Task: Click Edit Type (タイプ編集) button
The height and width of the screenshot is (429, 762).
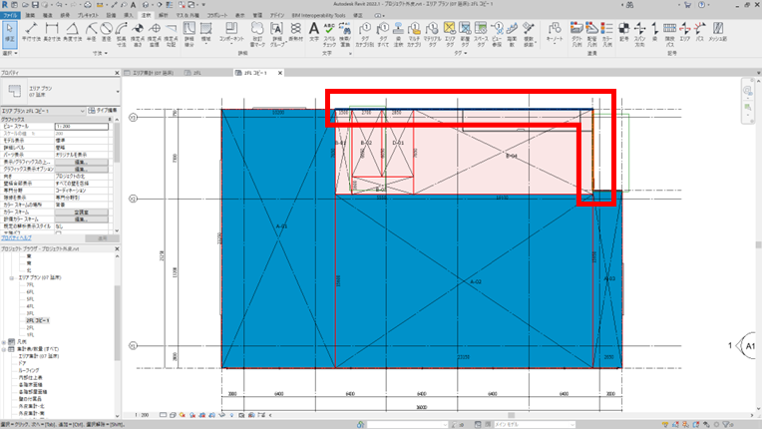Action: [103, 111]
